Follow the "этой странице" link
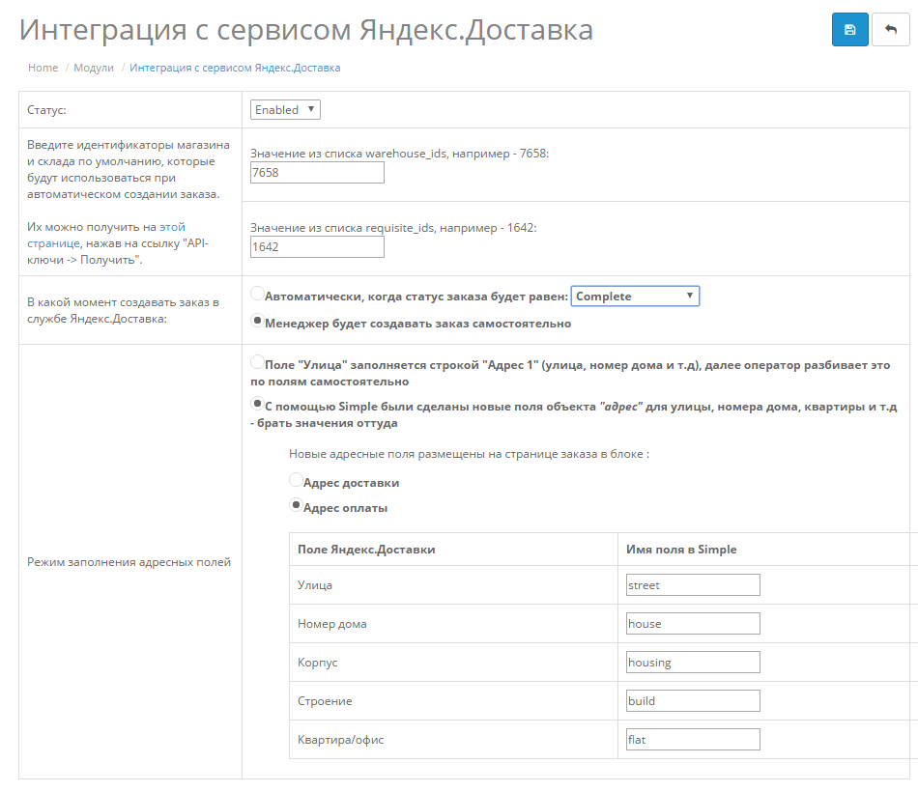The height and width of the screenshot is (792, 918). (x=106, y=235)
